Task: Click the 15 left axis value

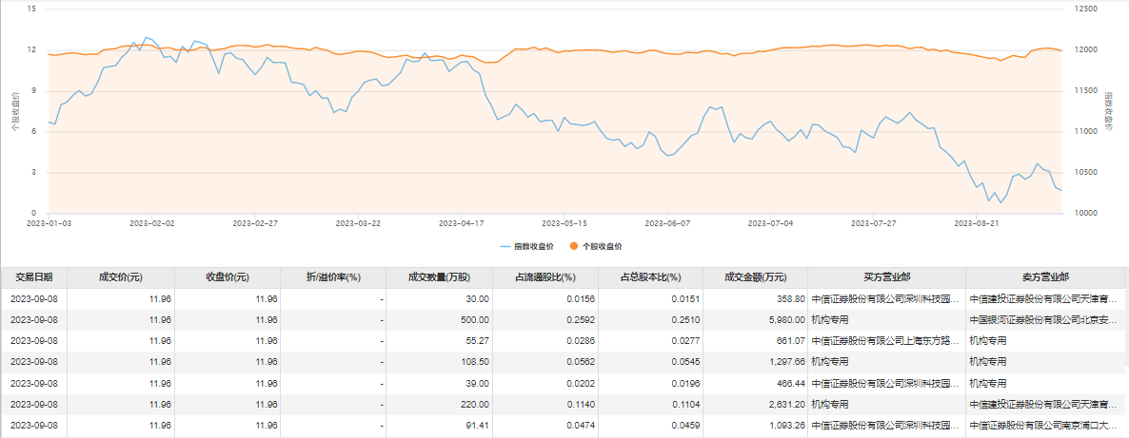Action: 31,10
